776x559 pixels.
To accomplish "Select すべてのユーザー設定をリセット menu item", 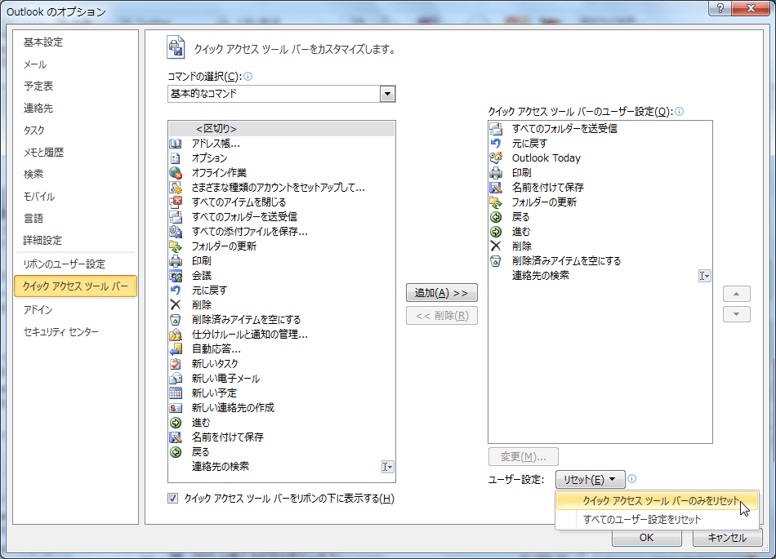I will [658, 520].
